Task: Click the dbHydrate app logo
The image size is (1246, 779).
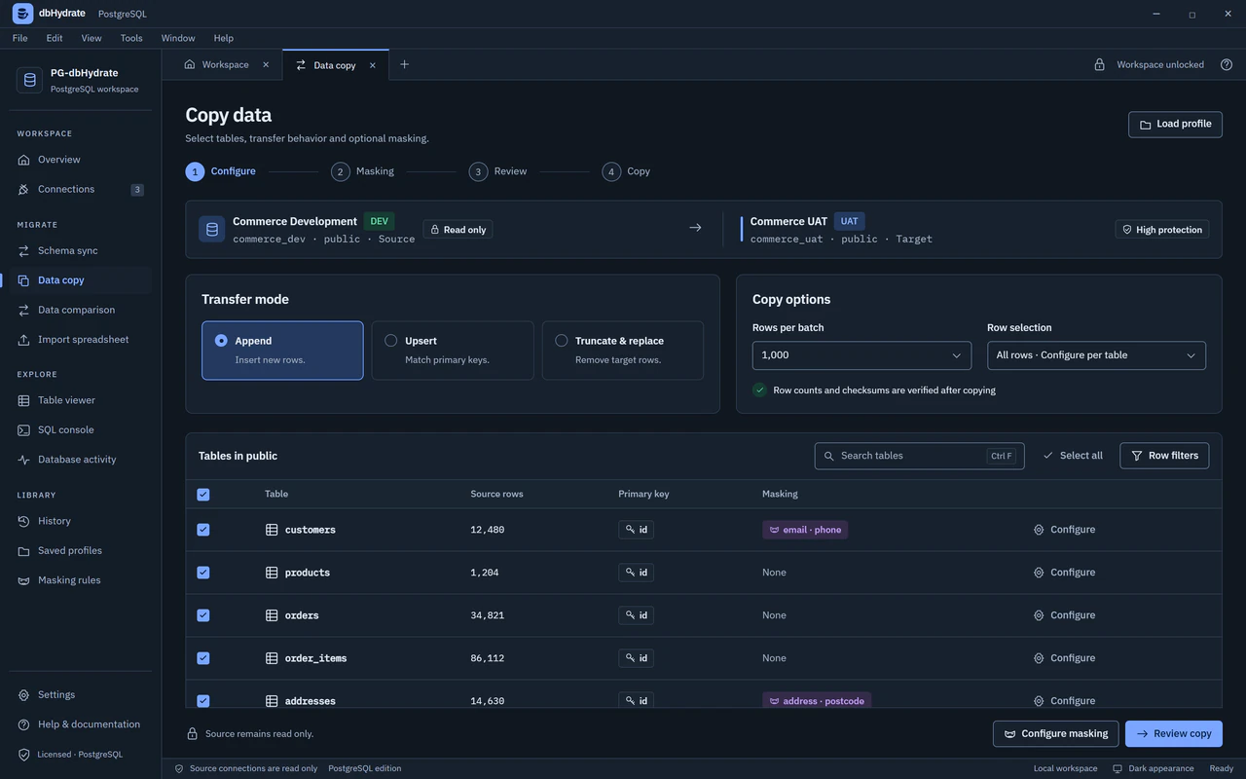Action: click(x=22, y=14)
